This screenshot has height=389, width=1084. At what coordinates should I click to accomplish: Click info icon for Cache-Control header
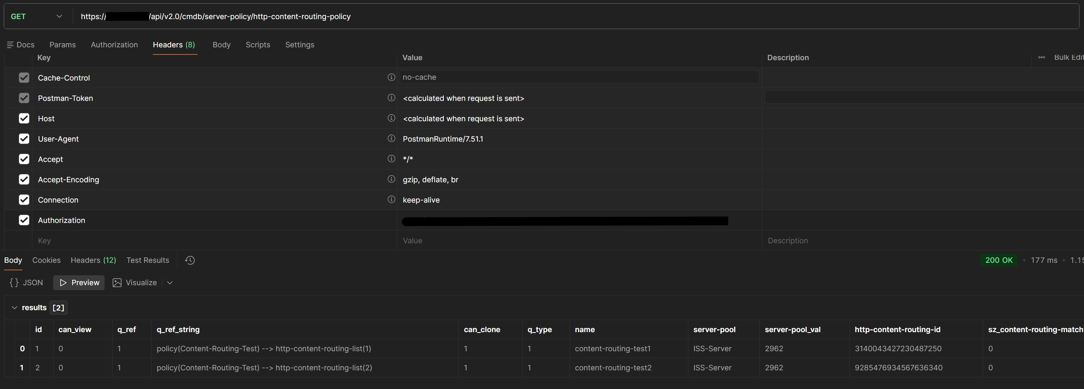(392, 77)
